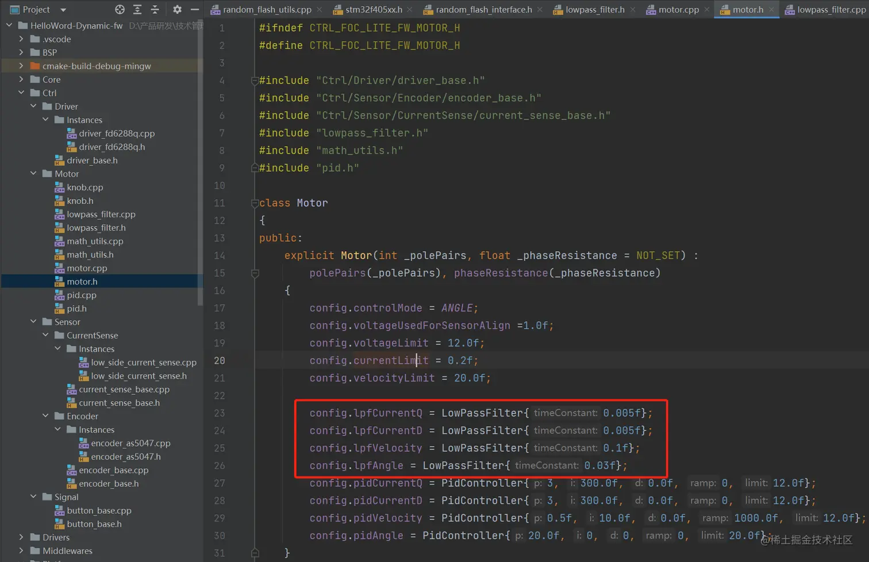Expand the cmake-build-debug-mingw folder
869x562 pixels.
21,66
